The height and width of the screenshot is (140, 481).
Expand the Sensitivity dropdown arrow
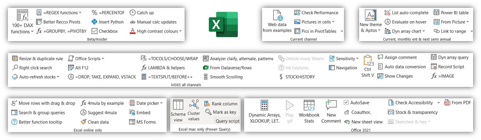point(357,59)
